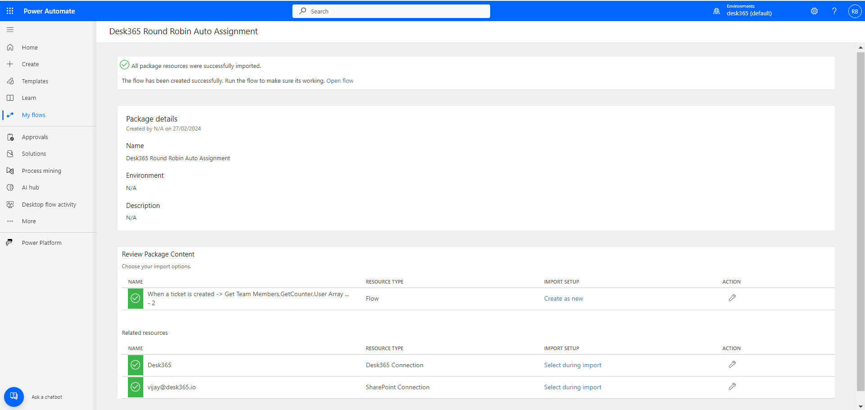Change import setup via Create as new

pos(563,298)
